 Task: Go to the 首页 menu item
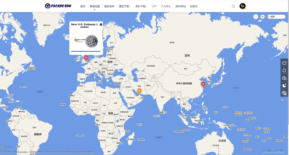coord(83,6)
